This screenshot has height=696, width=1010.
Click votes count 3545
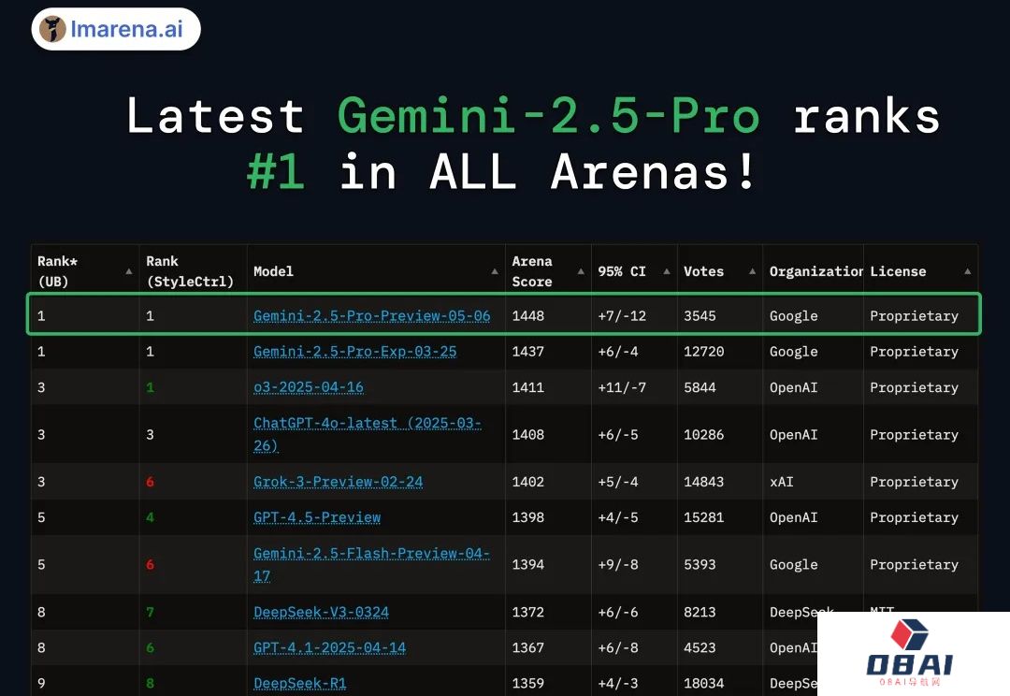[700, 316]
